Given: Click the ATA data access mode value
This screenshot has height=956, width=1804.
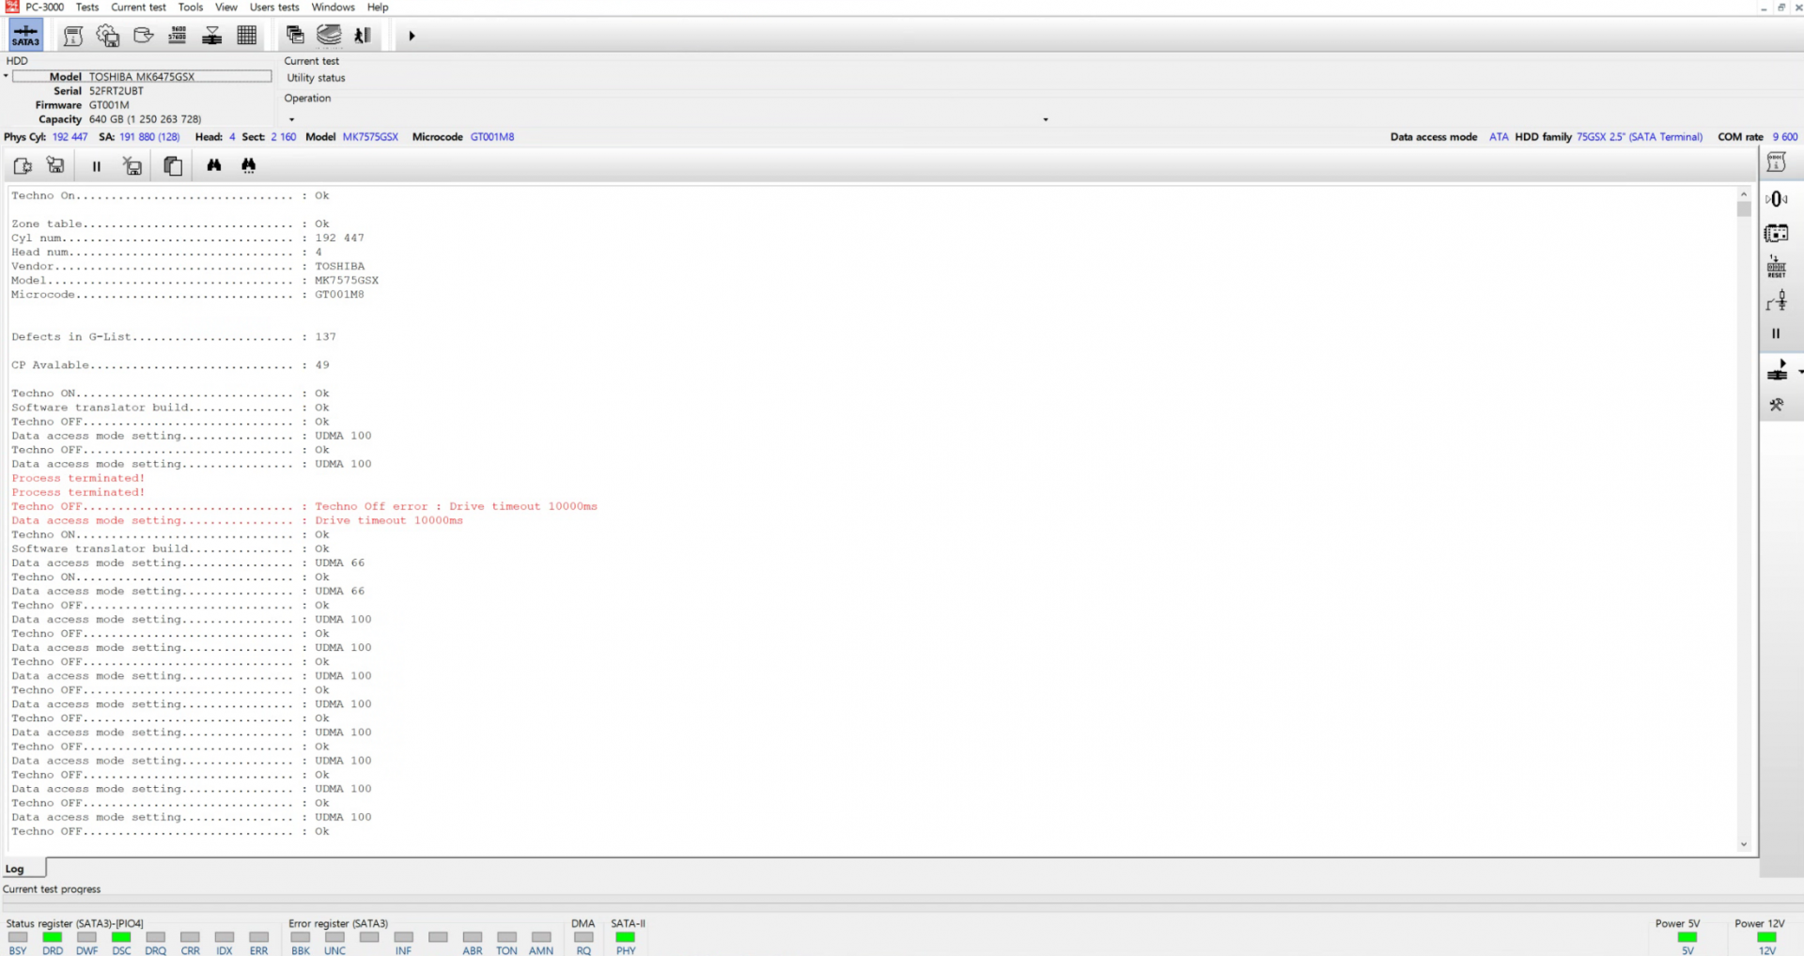Looking at the screenshot, I should click(1499, 137).
